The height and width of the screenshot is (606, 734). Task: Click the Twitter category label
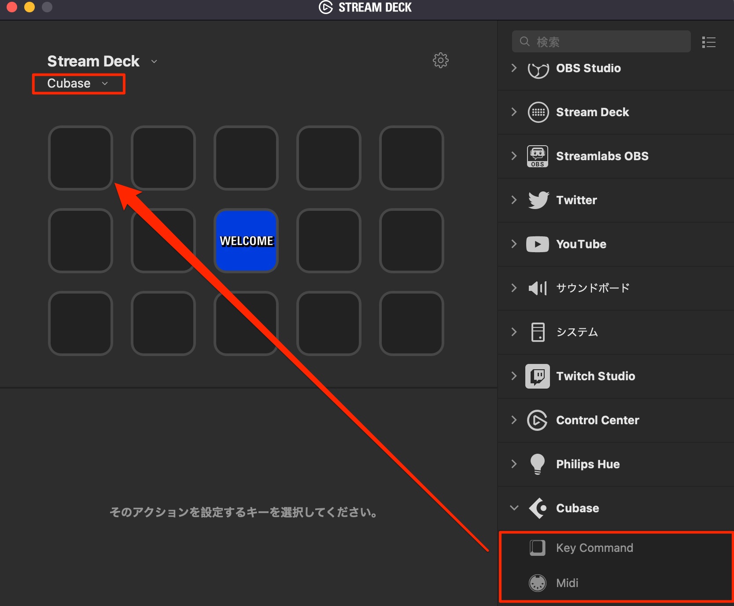coord(576,200)
